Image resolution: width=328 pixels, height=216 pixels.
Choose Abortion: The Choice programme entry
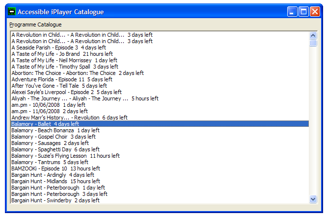(x=77, y=73)
